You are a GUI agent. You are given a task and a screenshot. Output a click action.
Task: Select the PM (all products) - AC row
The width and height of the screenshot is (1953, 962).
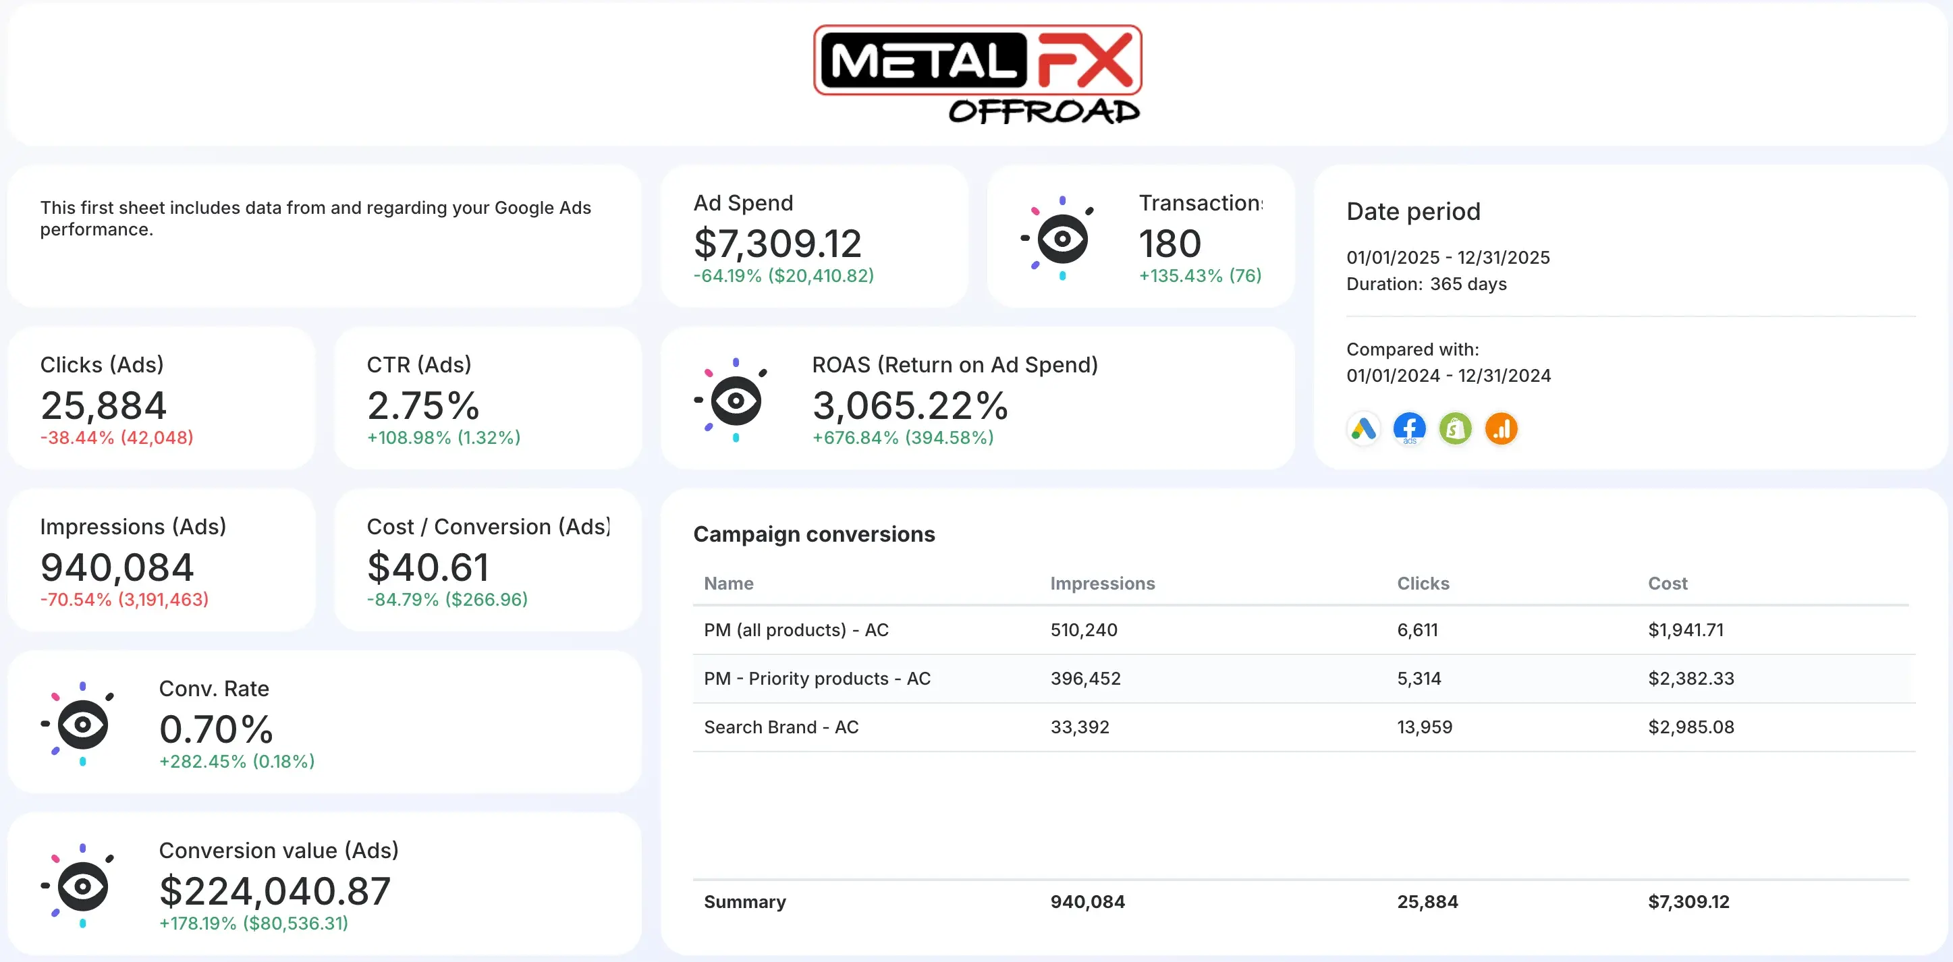pyautogui.click(x=1304, y=630)
